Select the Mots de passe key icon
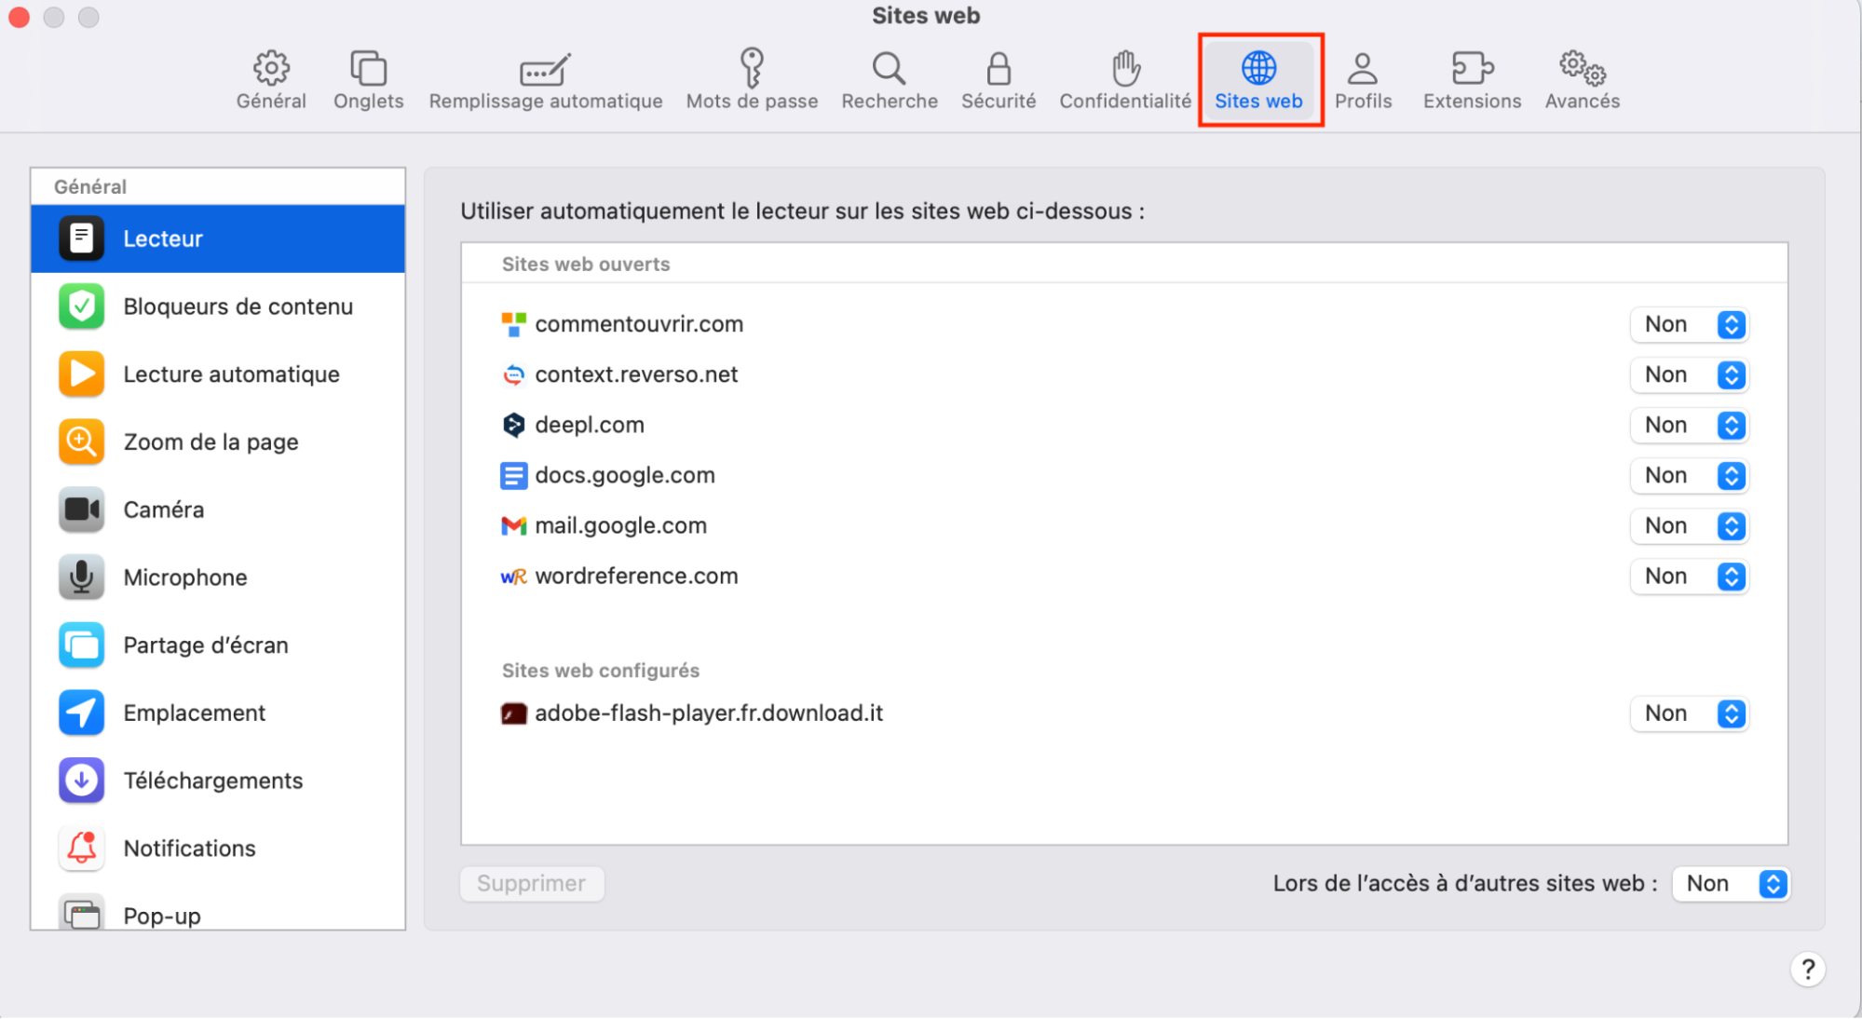Image resolution: width=1862 pixels, height=1019 pixels. (751, 79)
